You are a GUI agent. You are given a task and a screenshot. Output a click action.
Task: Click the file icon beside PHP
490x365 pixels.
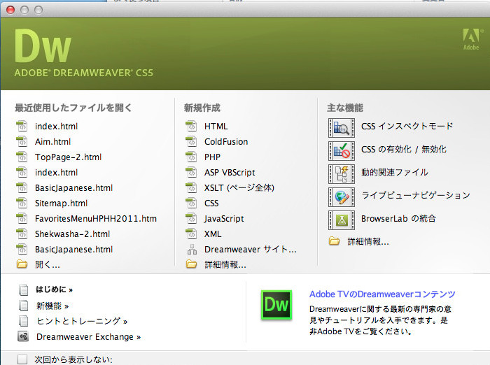191,157
